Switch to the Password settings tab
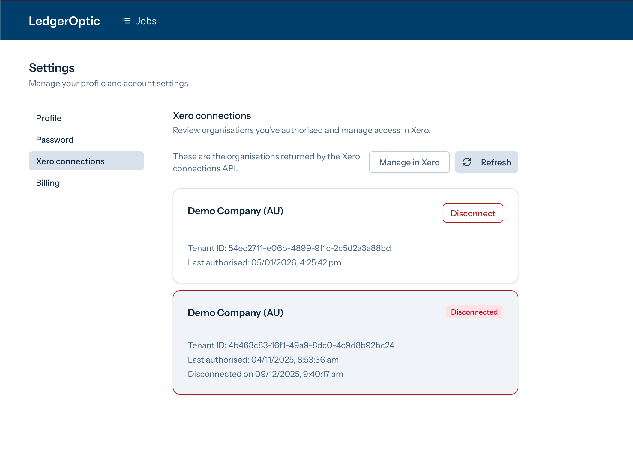This screenshot has height=450, width=633. tap(55, 140)
